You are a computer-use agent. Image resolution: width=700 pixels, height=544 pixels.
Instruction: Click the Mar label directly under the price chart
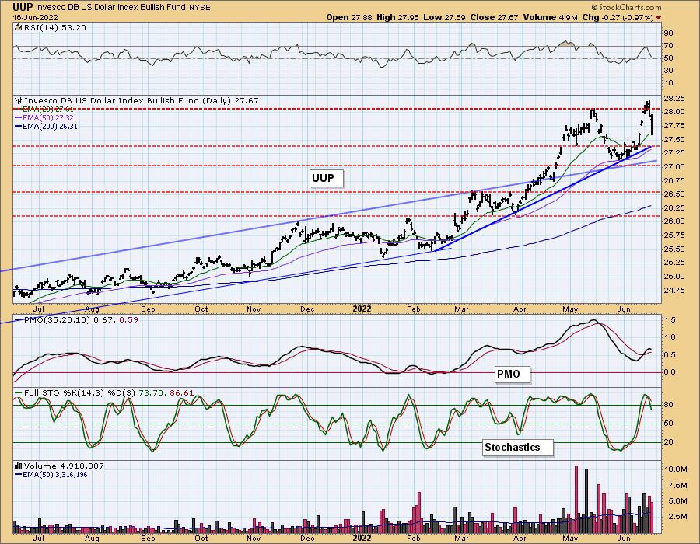(x=461, y=309)
